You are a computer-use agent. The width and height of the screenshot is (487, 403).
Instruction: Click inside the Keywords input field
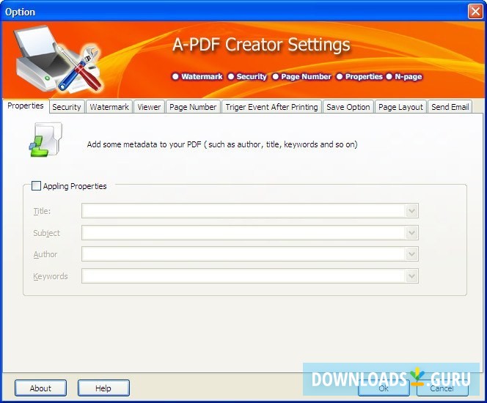243,276
